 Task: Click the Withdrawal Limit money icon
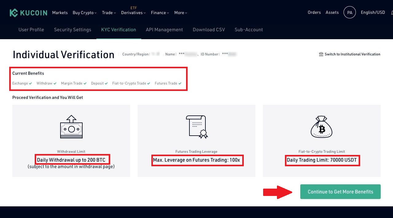click(71, 127)
